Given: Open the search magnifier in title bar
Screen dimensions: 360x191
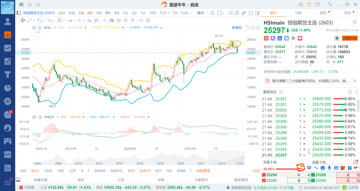Looking at the screenshot, I should pos(38,5).
